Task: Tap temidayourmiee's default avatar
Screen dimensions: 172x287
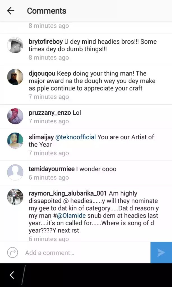Action: click(x=15, y=172)
